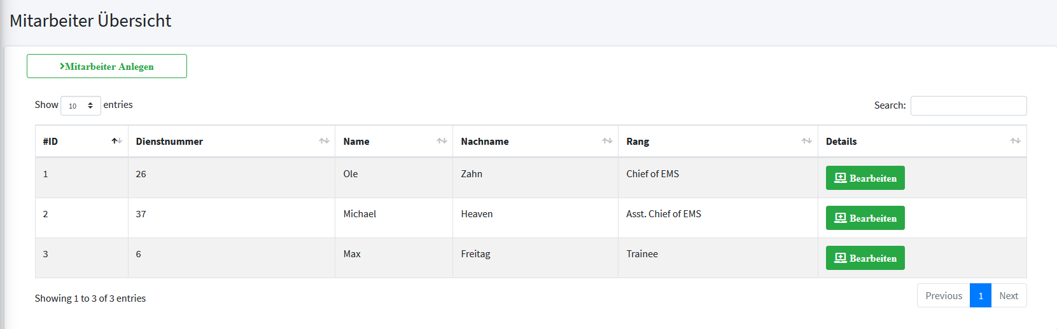Click the Name column sort icon
Image resolution: width=1057 pixels, height=329 pixels.
point(442,141)
